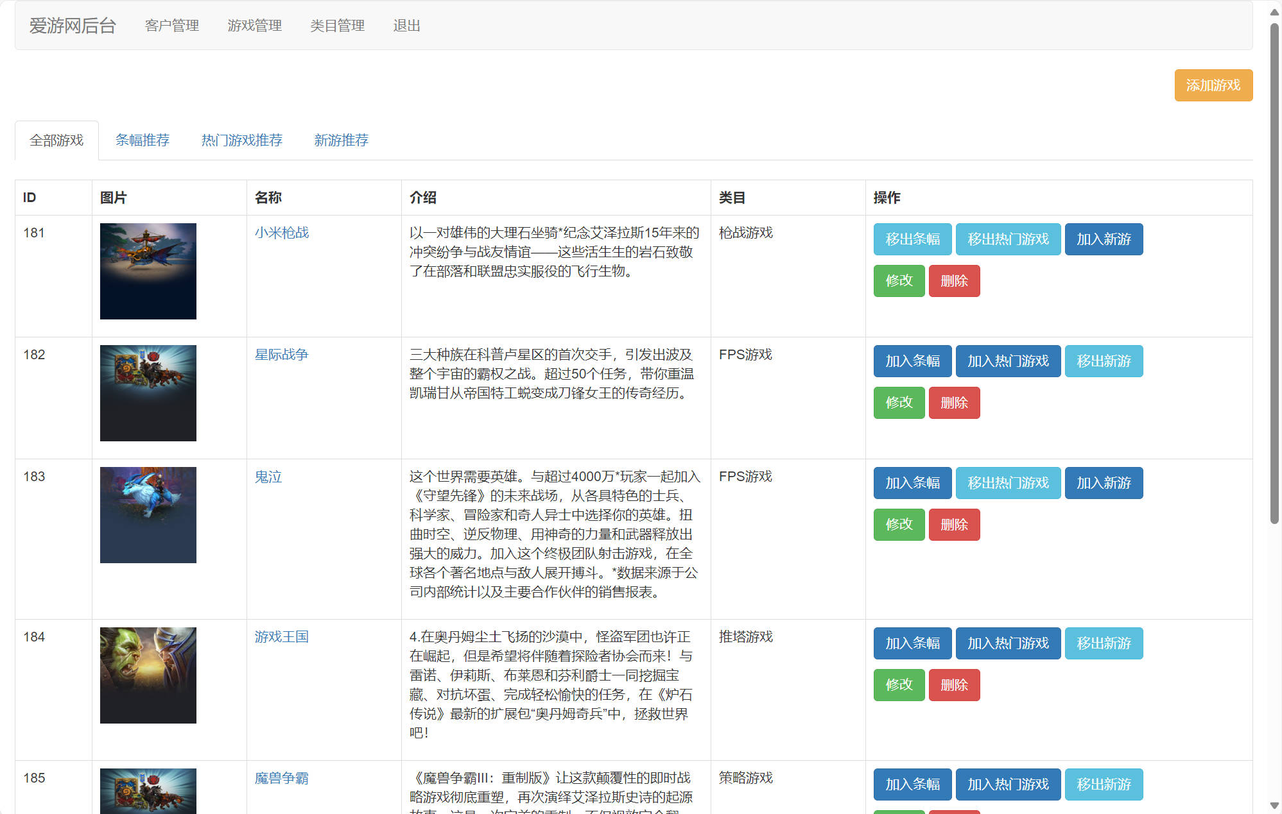1282x814 pixels.
Task: Click the 添加游戏 button
Action: click(x=1213, y=85)
